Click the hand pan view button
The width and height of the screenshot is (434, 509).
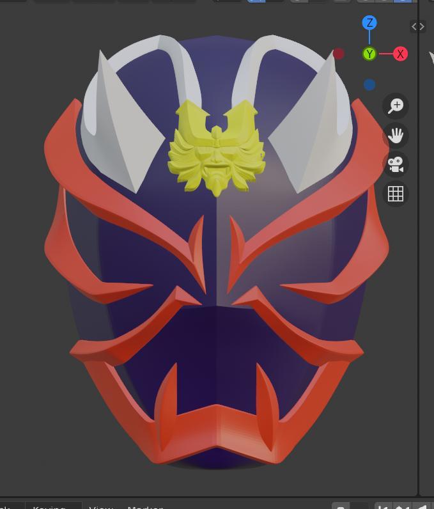[396, 135]
